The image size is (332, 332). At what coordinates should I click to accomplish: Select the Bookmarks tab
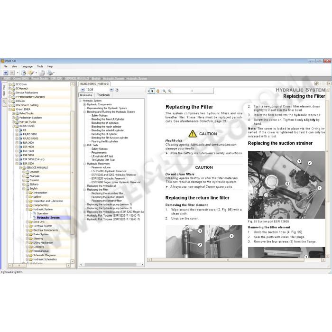pos(86,95)
